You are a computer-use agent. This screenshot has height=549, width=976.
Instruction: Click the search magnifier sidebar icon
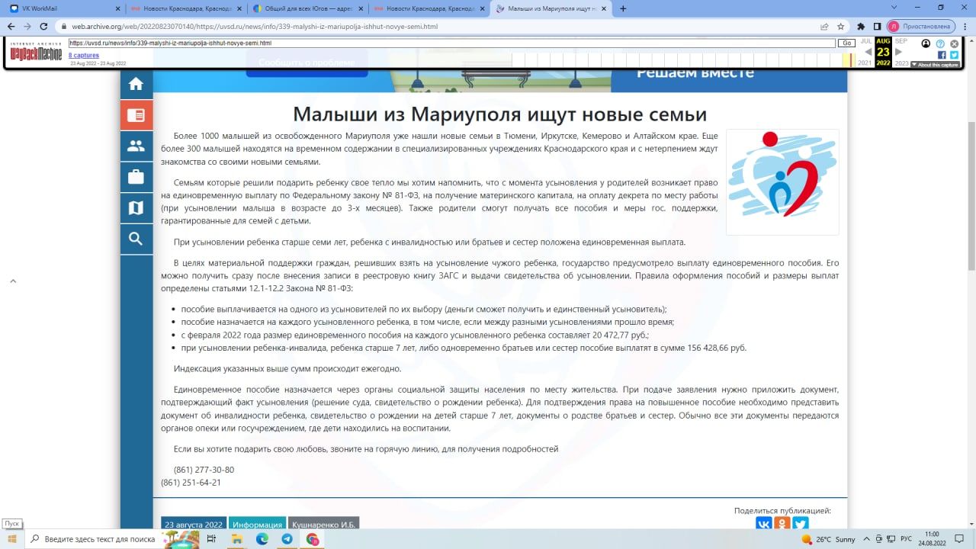click(136, 239)
